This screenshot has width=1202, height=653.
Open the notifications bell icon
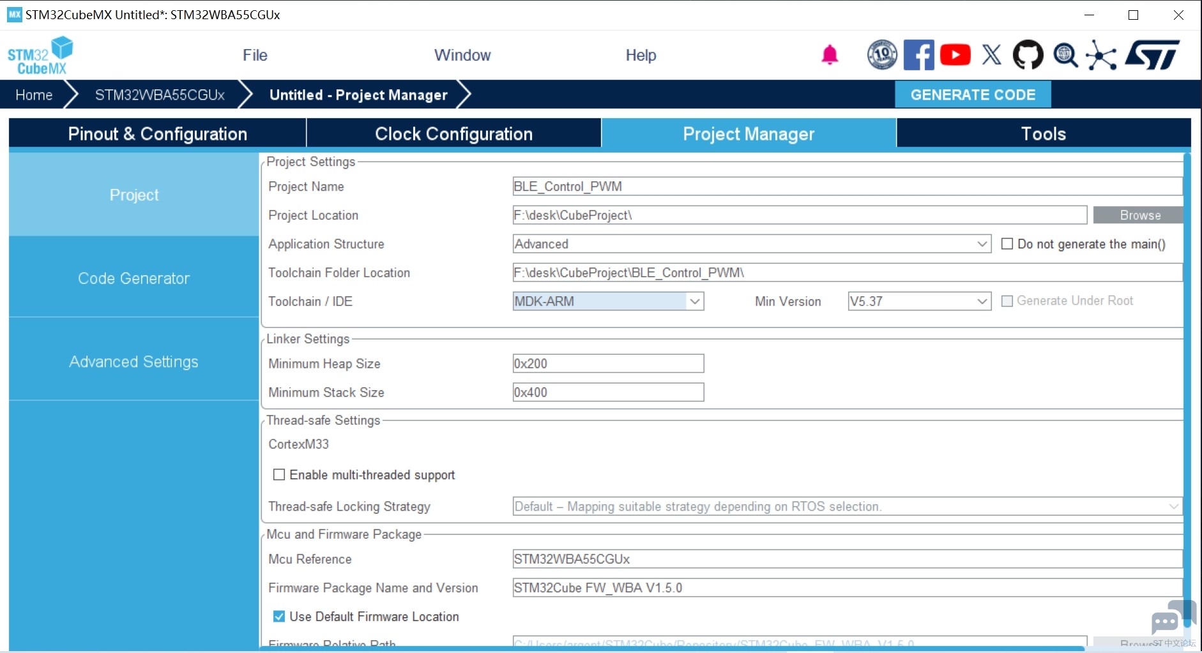click(x=830, y=55)
